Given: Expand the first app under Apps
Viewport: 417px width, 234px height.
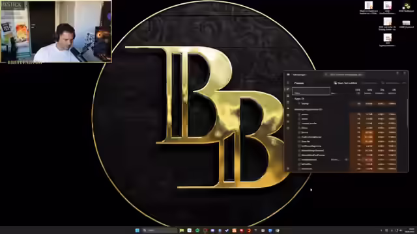Looking at the screenshot, I should coord(299,103).
